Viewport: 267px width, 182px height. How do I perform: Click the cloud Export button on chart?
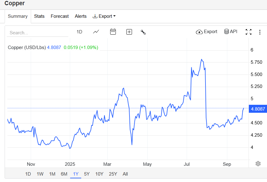coord(206,32)
